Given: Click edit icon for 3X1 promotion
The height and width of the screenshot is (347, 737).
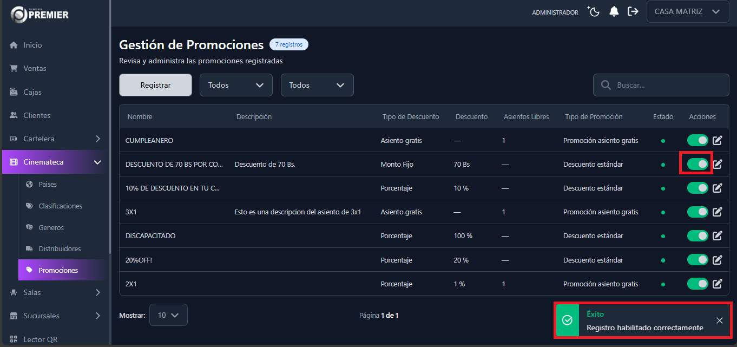Looking at the screenshot, I should (718, 212).
